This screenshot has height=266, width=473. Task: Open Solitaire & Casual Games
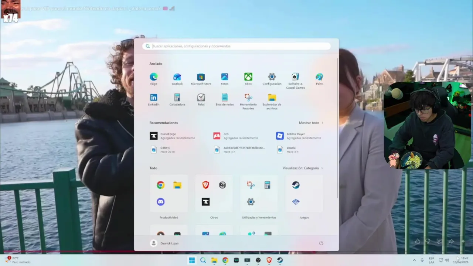click(x=296, y=81)
